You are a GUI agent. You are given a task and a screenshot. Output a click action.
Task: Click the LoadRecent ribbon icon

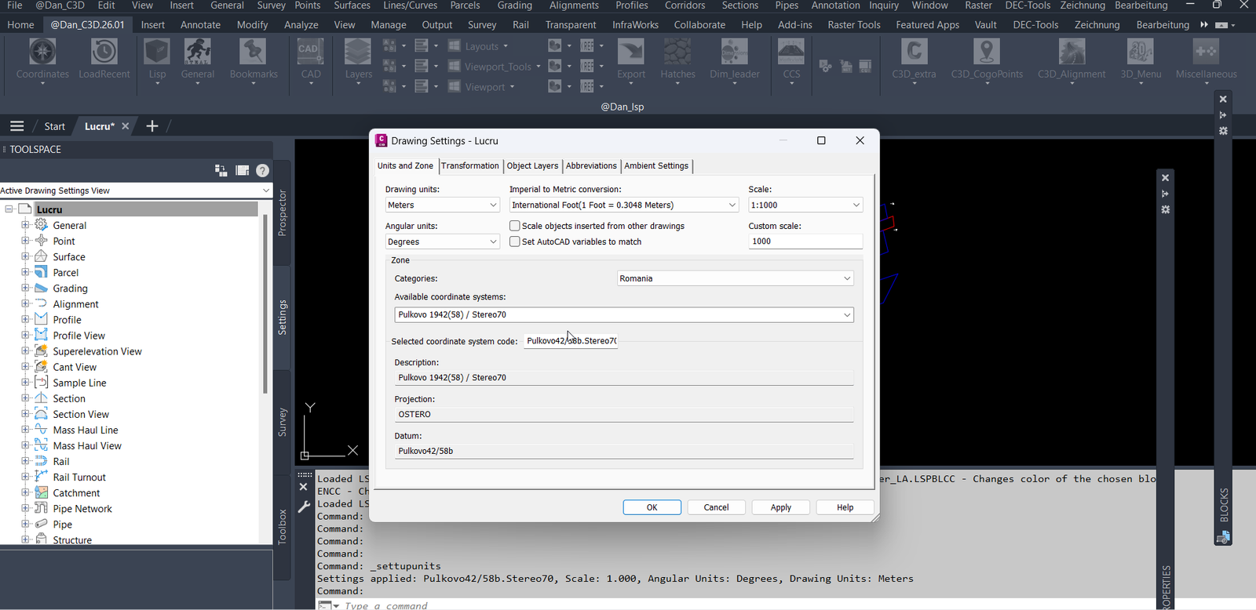coord(104,60)
